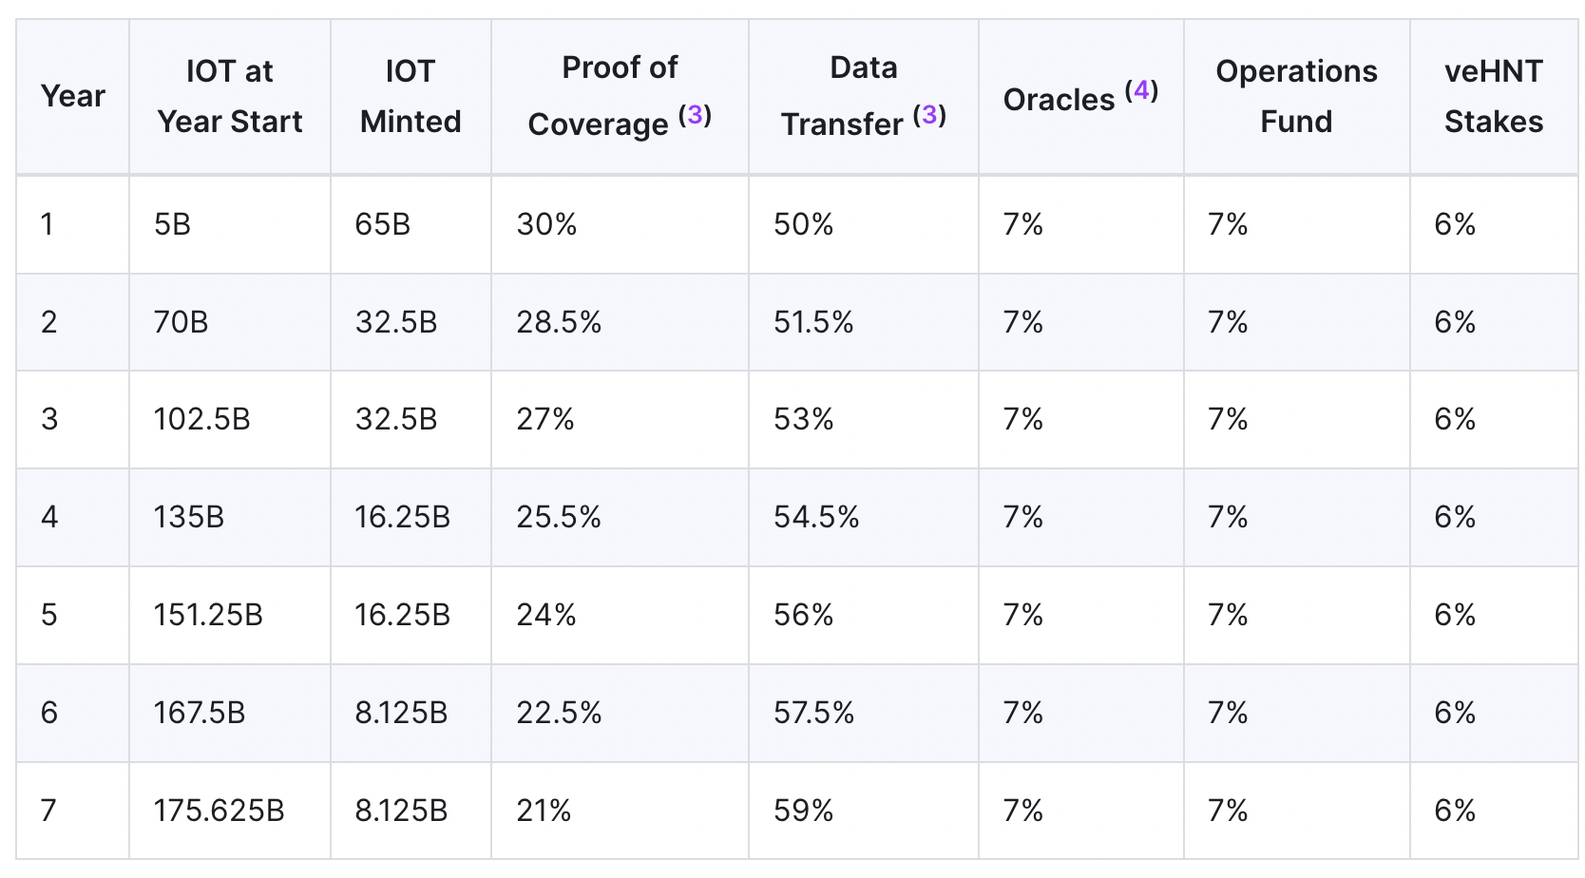1585x878 pixels.
Task: Click the IOT at Year Start header
Action: [230, 96]
